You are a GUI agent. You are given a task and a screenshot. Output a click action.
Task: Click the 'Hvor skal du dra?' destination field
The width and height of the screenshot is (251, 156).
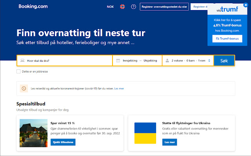coord(65,60)
